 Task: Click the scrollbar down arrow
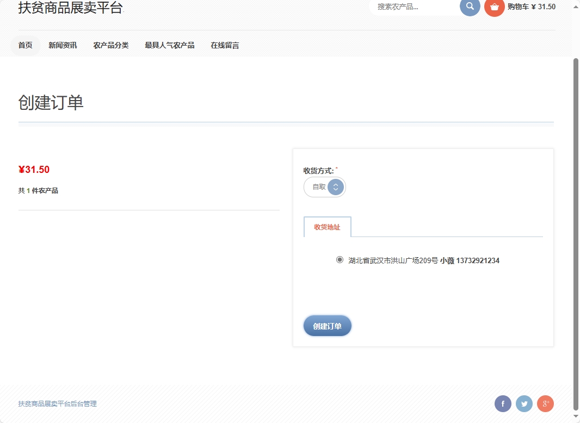(576, 418)
